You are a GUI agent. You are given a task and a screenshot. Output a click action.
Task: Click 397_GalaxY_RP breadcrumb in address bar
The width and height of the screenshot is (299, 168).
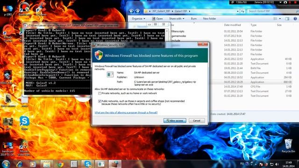tap(161, 11)
